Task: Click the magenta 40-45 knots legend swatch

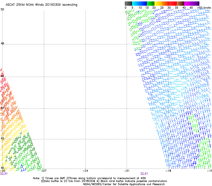Action: [188, 3]
